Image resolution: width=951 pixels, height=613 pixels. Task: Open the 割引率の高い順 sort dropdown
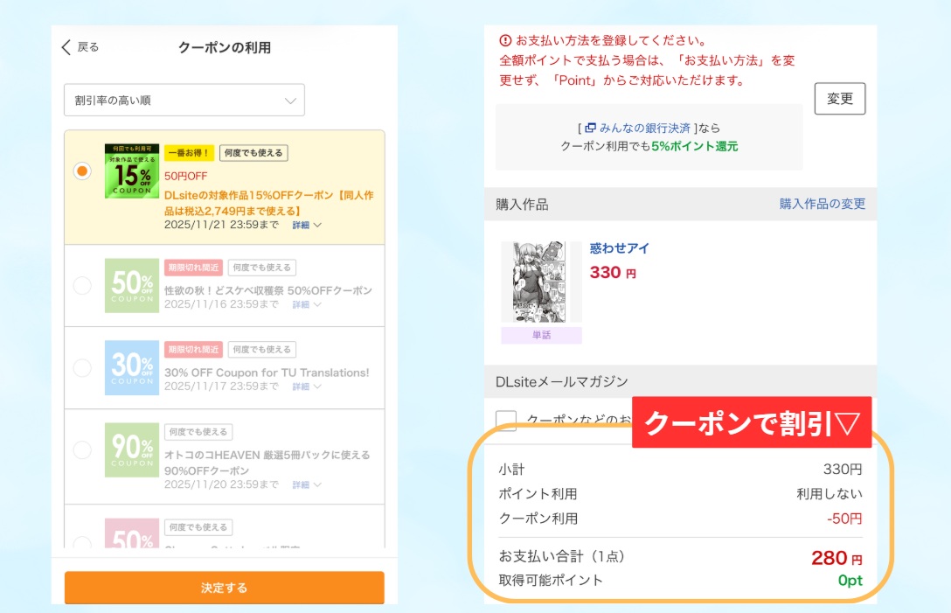point(184,101)
